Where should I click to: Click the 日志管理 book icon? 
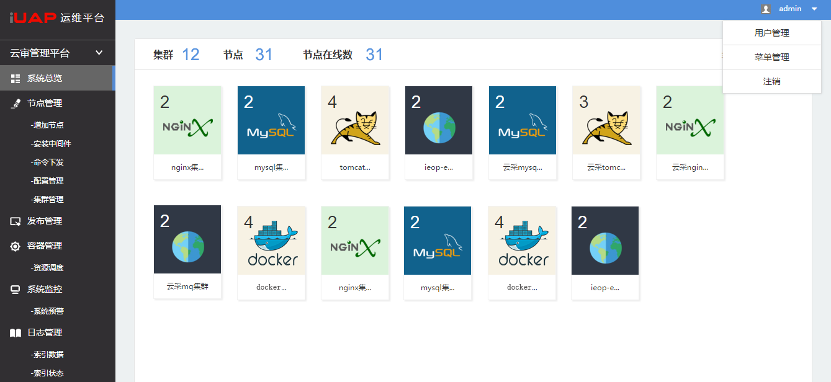(x=16, y=333)
